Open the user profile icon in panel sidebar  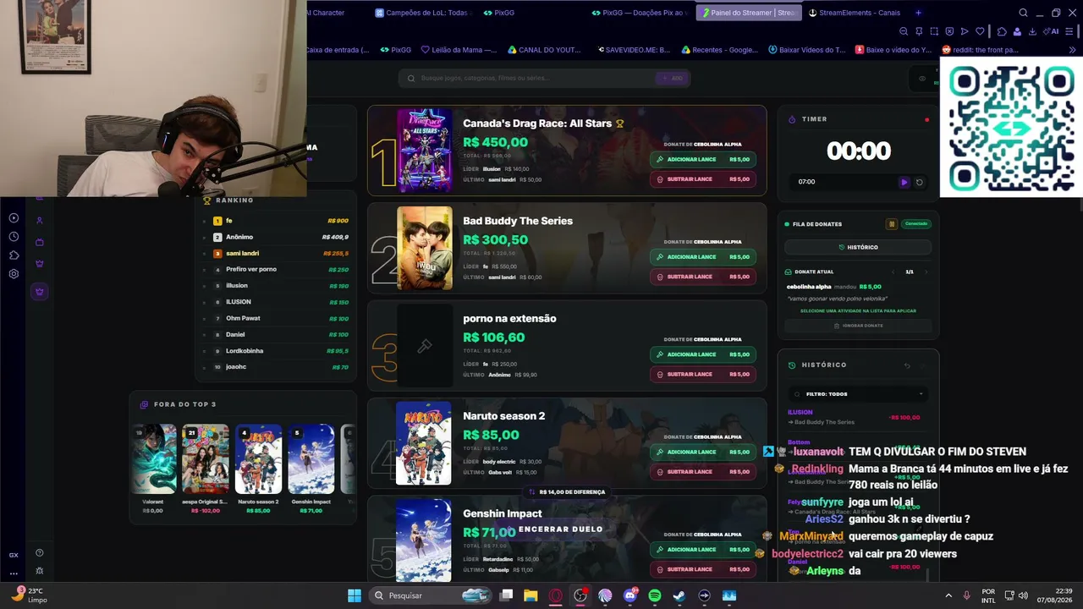pos(39,221)
